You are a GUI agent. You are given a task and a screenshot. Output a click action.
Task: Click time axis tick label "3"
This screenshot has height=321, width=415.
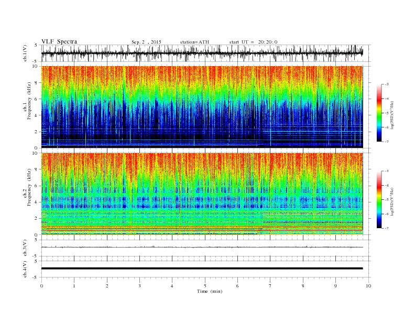(x=139, y=286)
